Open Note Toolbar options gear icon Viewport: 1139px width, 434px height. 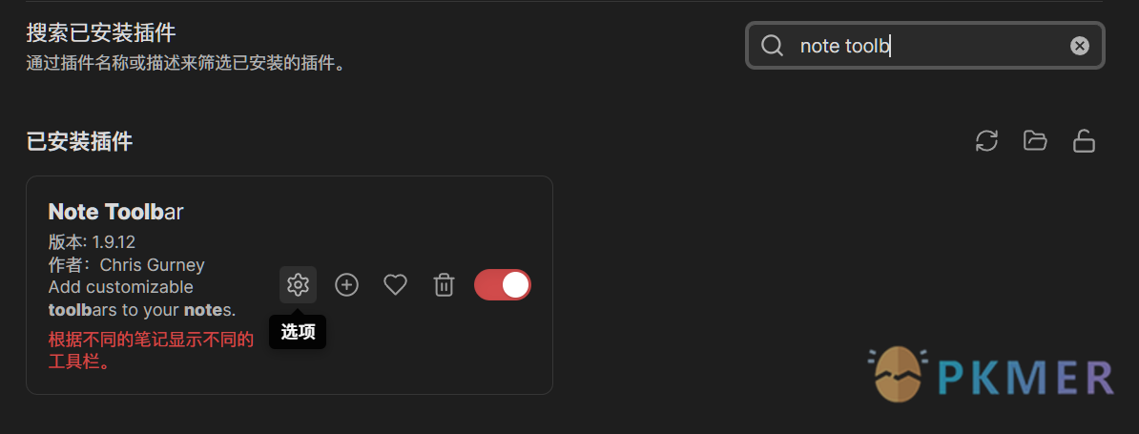[298, 284]
